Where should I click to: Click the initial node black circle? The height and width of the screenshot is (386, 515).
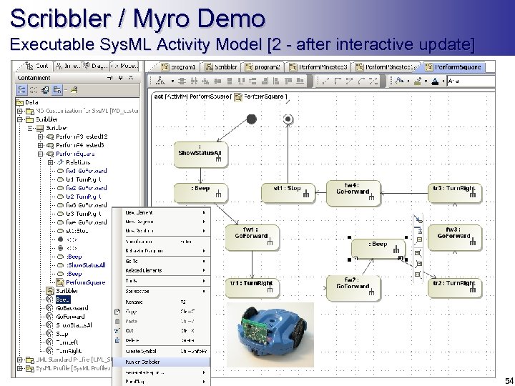[x=251, y=119]
